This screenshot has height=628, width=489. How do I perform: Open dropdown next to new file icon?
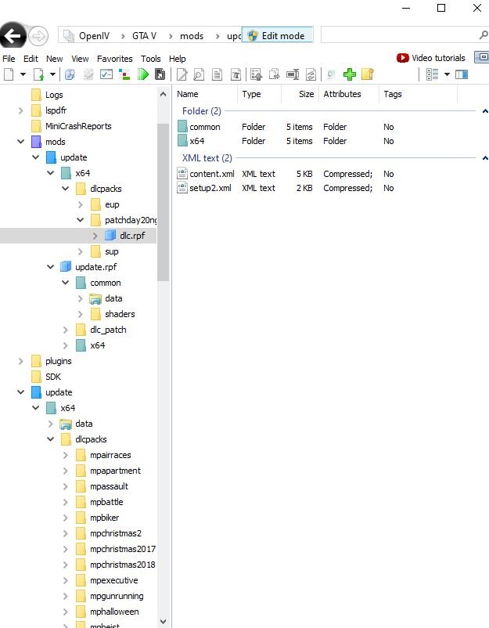[x=23, y=74]
